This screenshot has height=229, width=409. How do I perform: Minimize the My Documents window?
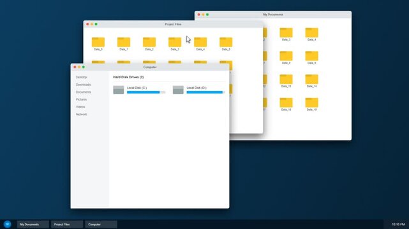tap(203, 15)
